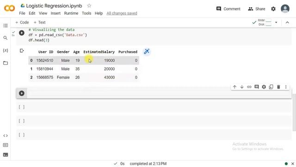Expand the RAM and Disk resources dropdown
Image resolution: width=296 pixels, height=167 pixels.
[276, 22]
